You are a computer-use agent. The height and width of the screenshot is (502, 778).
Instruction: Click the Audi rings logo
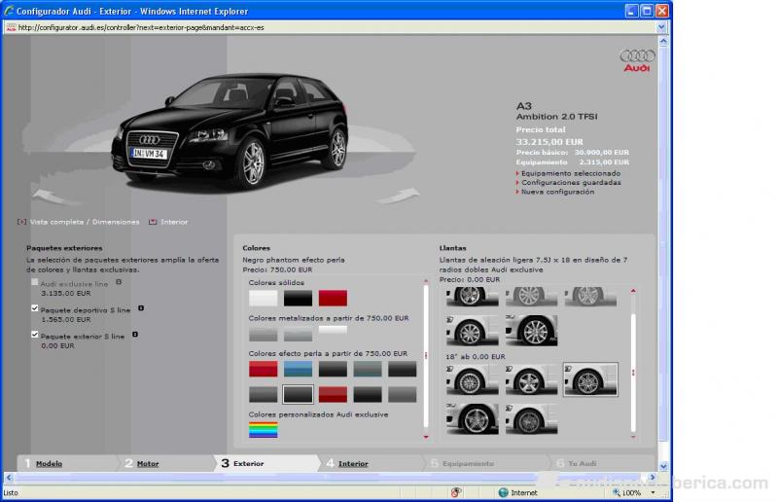(638, 55)
